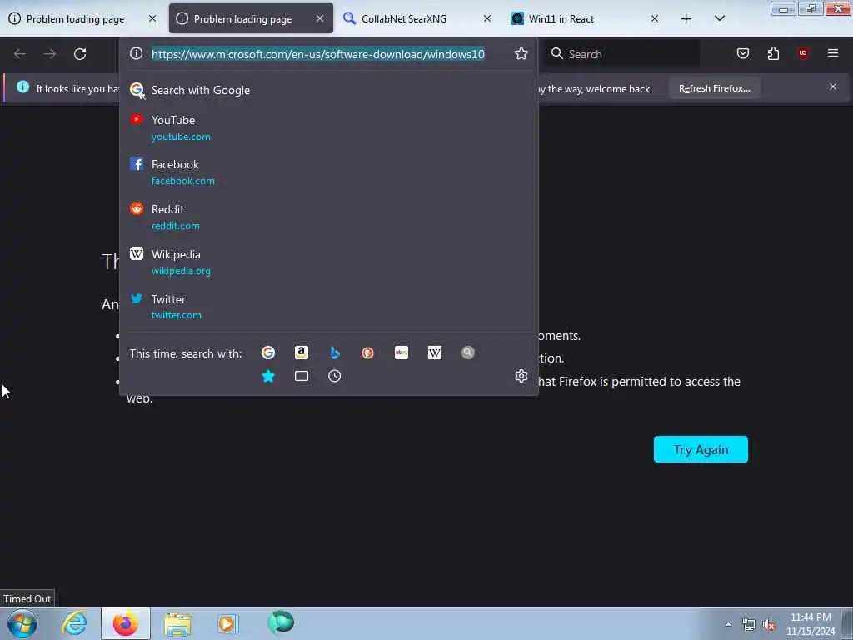The height and width of the screenshot is (640, 853).
Task: Search history using the clock icon
Action: pyautogui.click(x=335, y=376)
